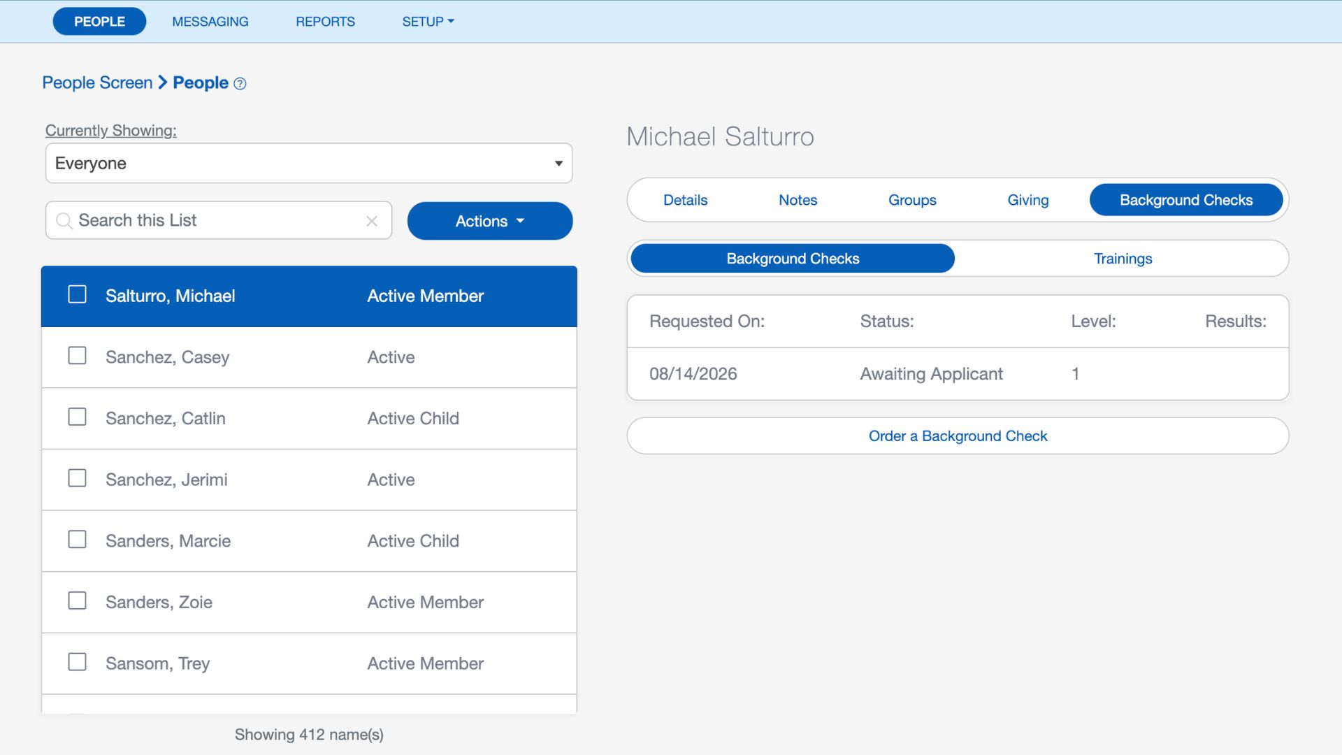Check the box for Salturro, Michael
This screenshot has height=755, width=1342.
[x=77, y=294]
